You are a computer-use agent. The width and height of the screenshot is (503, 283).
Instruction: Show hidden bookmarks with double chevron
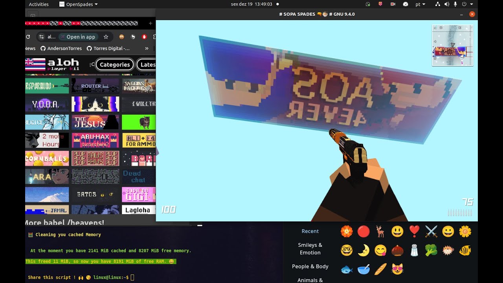coord(147,48)
